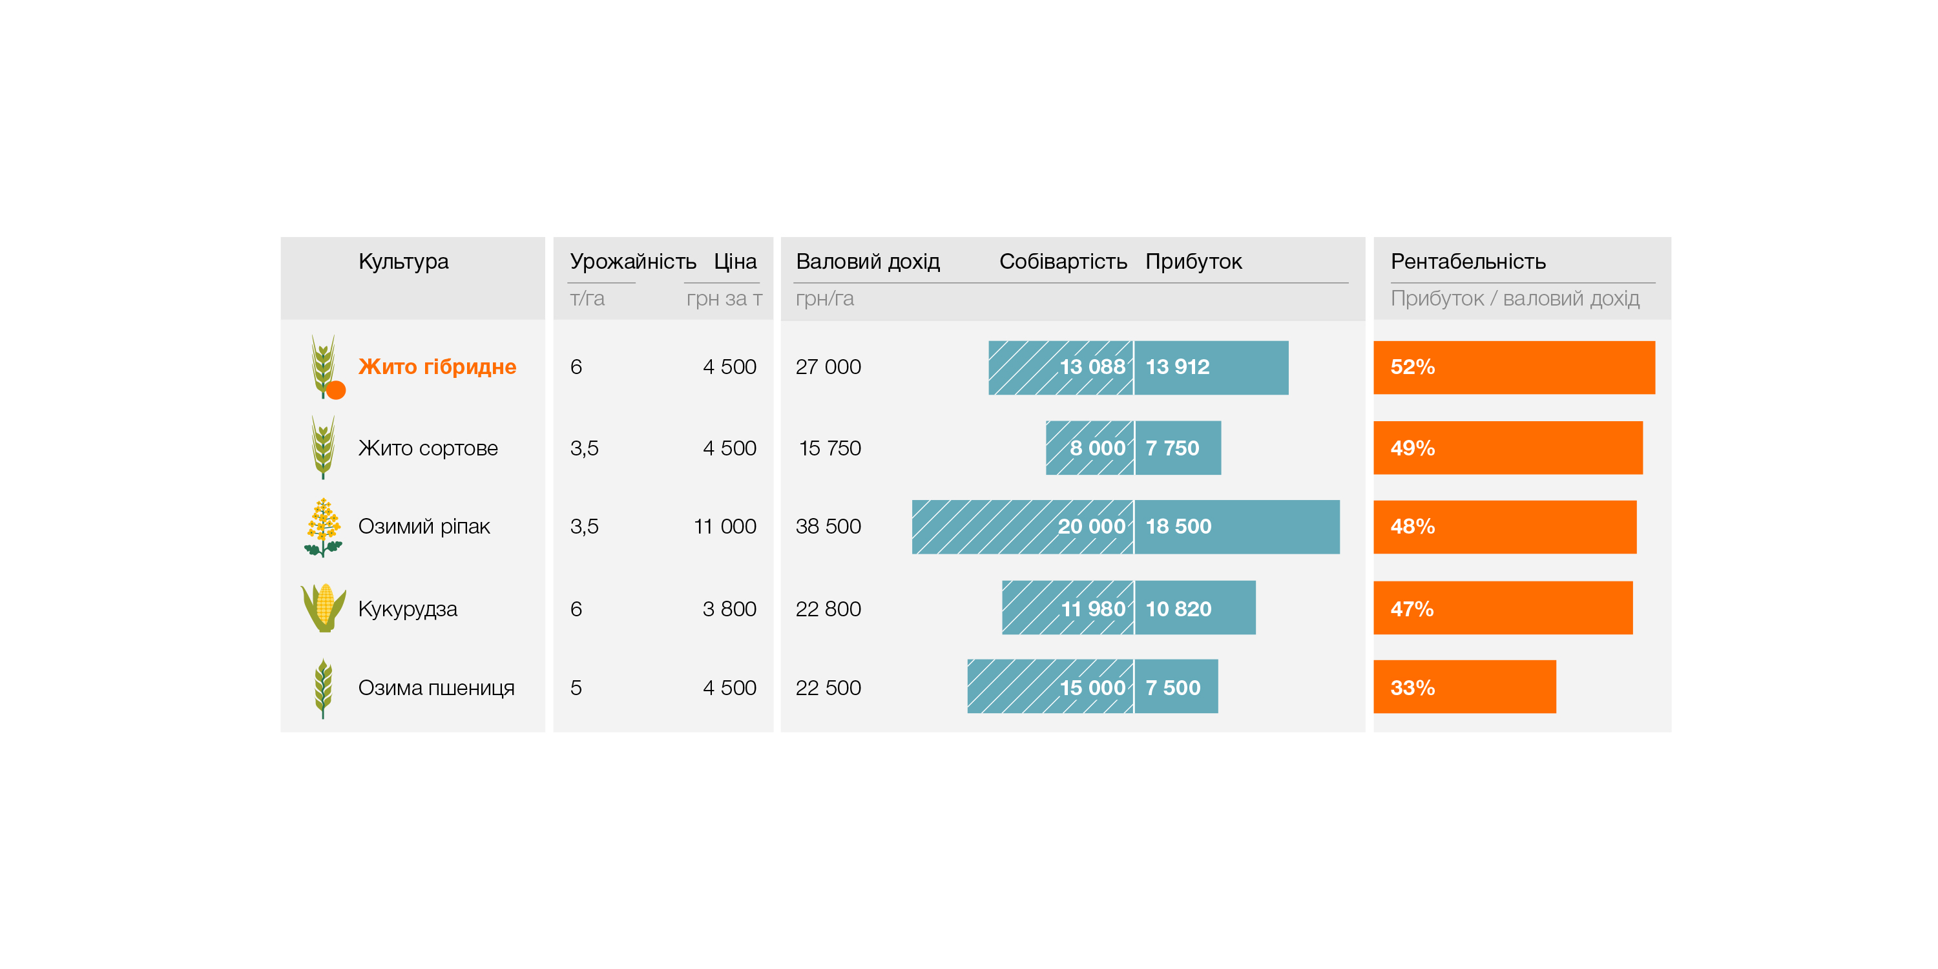Click the 'Урожайність' column header
Screen dimensions: 1938x969
pyautogui.click(x=632, y=261)
